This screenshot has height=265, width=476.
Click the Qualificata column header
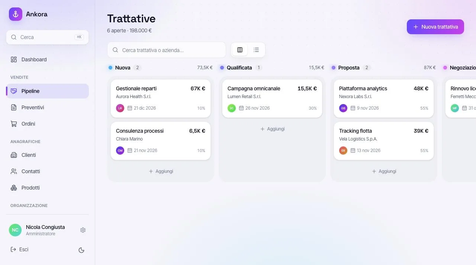[272, 68]
